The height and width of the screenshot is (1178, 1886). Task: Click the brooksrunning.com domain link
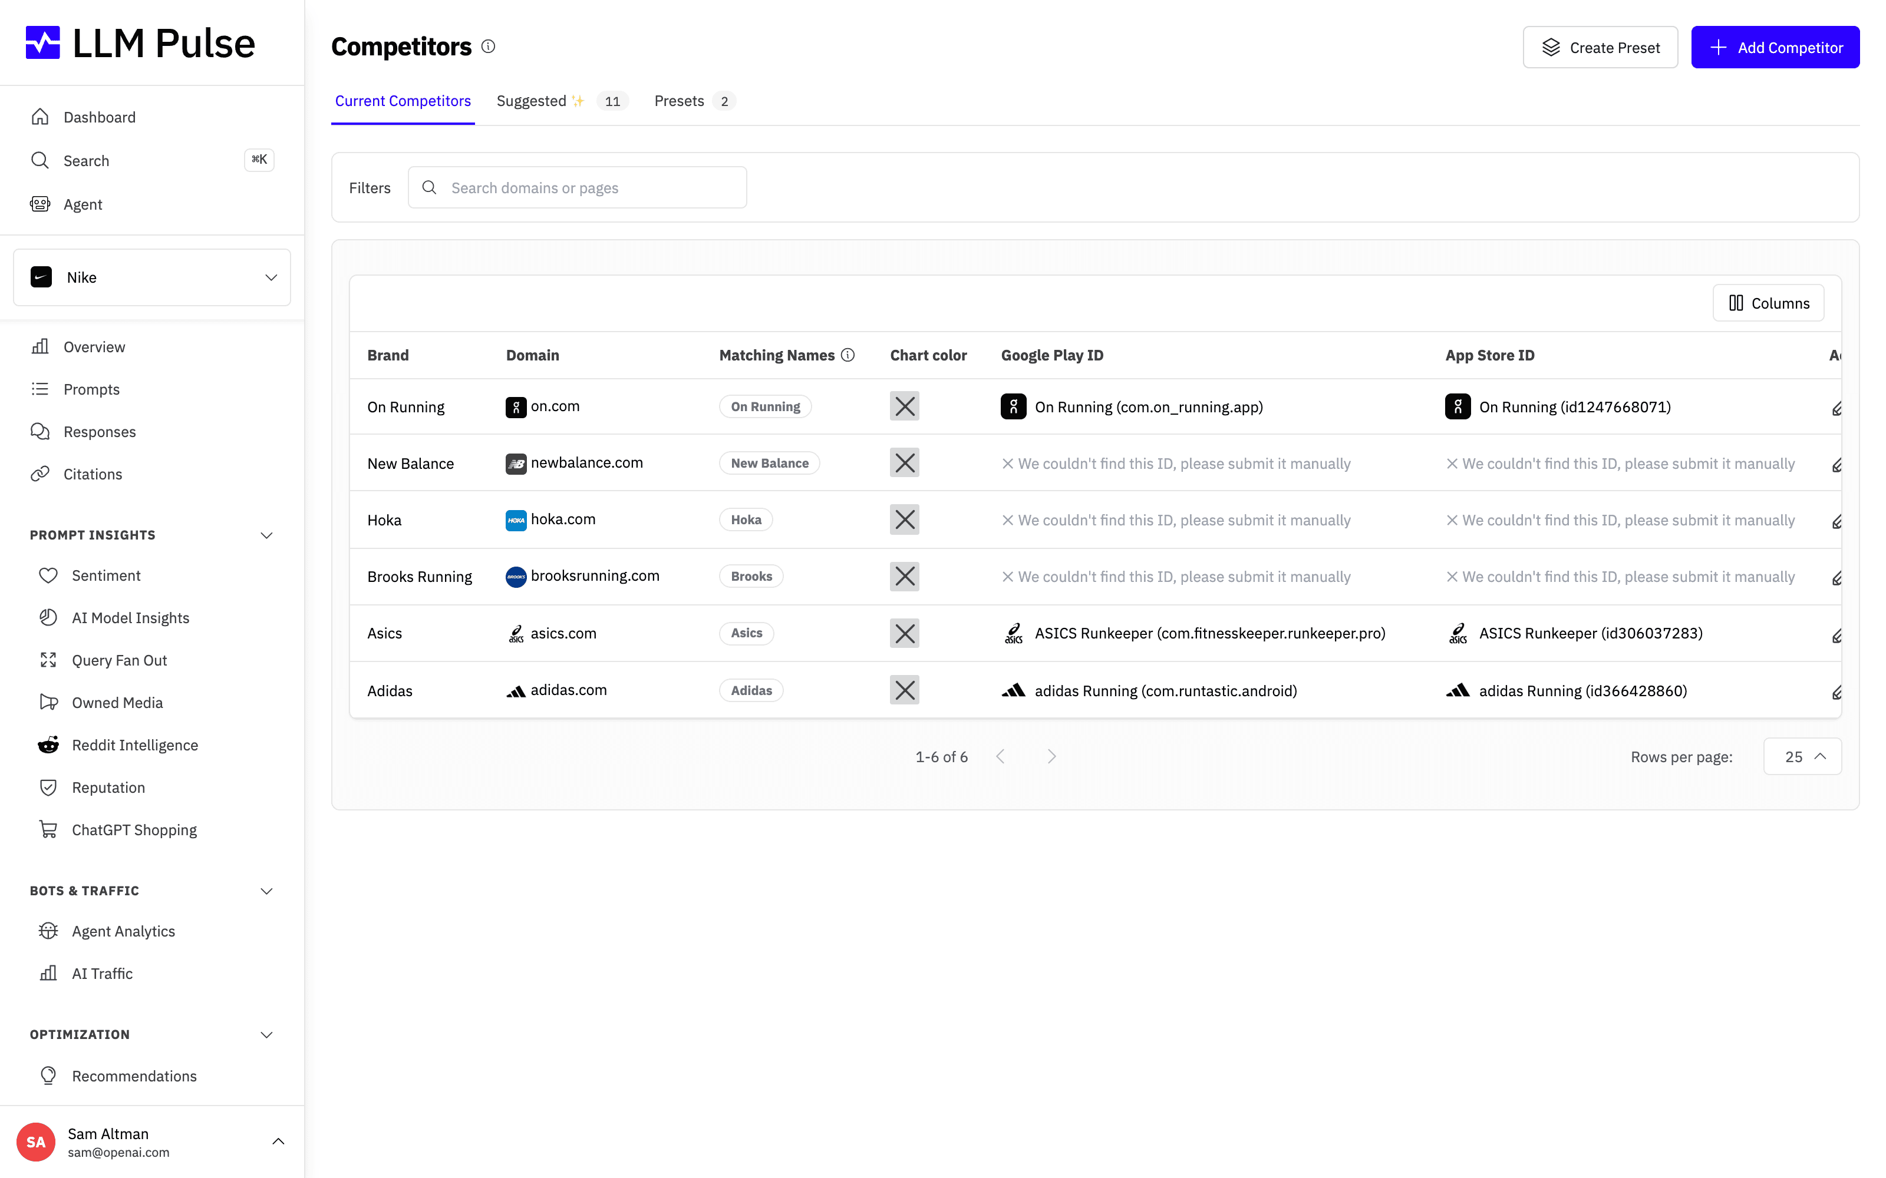[x=595, y=576]
